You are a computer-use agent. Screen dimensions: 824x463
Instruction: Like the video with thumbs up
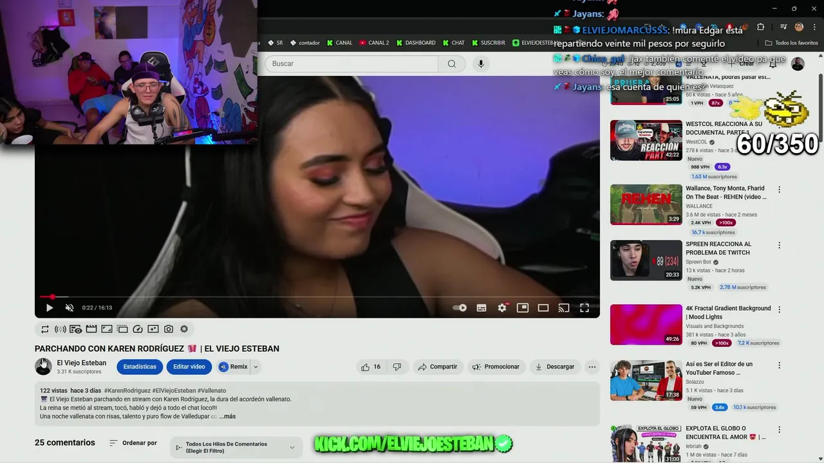(x=371, y=367)
